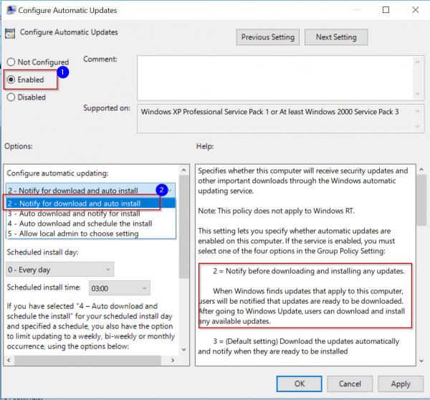Maximize the Configure Automatic Updates window
This screenshot has height=400, width=430.
pyautogui.click(x=387, y=11)
